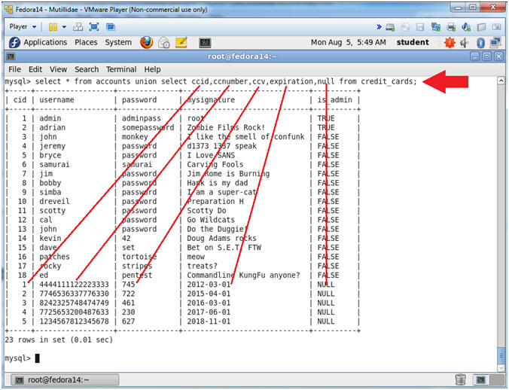Open the sticky notes icon in the panel
509x390 pixels.
181,42
